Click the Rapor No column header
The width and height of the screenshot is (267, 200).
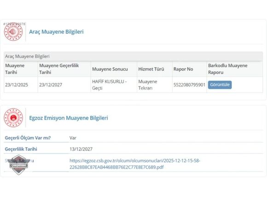(189, 69)
